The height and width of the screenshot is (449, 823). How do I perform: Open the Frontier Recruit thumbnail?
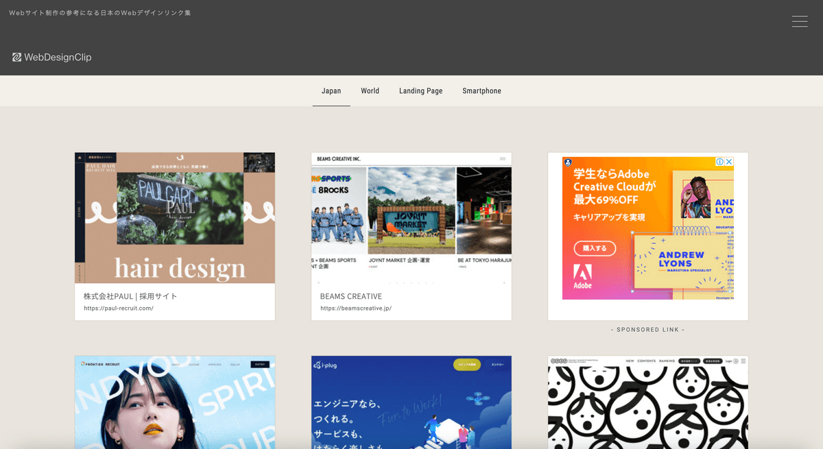click(x=175, y=404)
